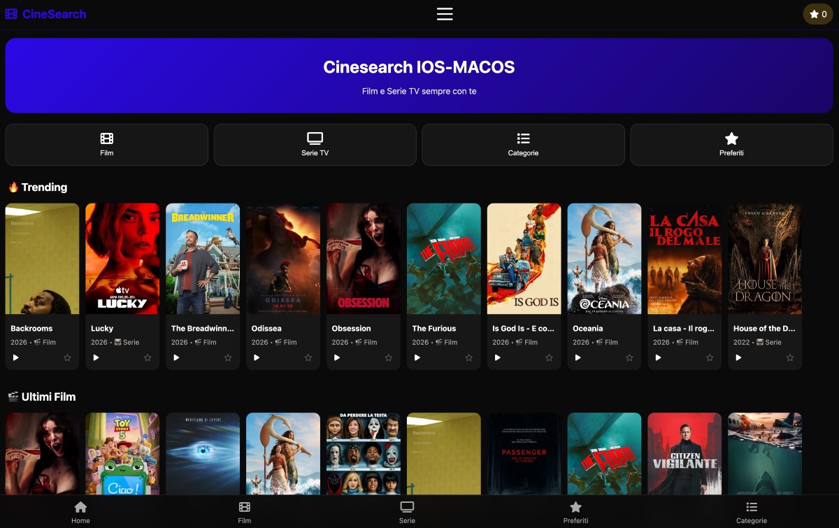This screenshot has width=839, height=528.
Task: Star Obsession as favorite
Action: [389, 357]
